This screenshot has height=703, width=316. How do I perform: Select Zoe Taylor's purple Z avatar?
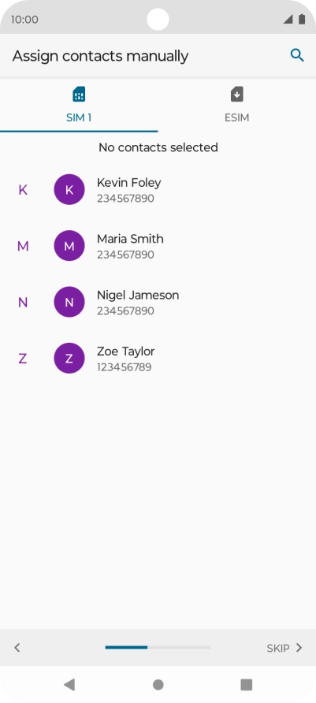coord(69,359)
